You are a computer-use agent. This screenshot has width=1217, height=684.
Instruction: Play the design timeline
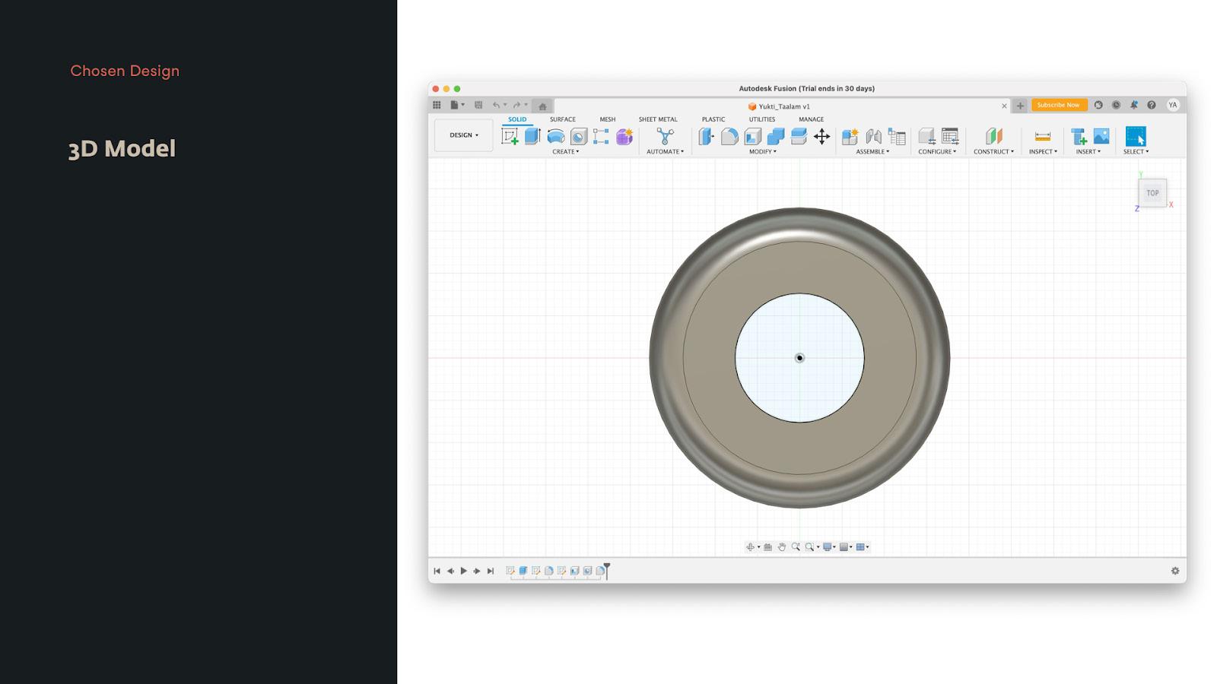463,571
